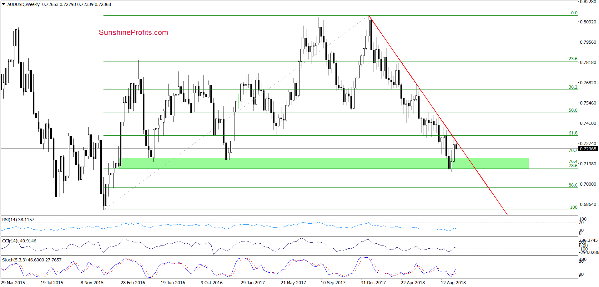Click the 31 Dec 2017 date label
The image size is (599, 287).
click(373, 283)
